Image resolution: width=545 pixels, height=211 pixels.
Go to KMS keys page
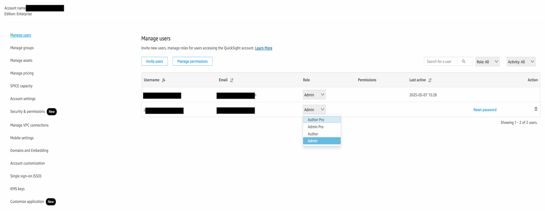(17, 189)
